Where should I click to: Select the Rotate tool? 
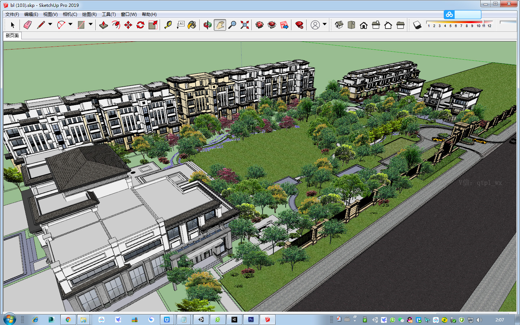[x=140, y=25]
